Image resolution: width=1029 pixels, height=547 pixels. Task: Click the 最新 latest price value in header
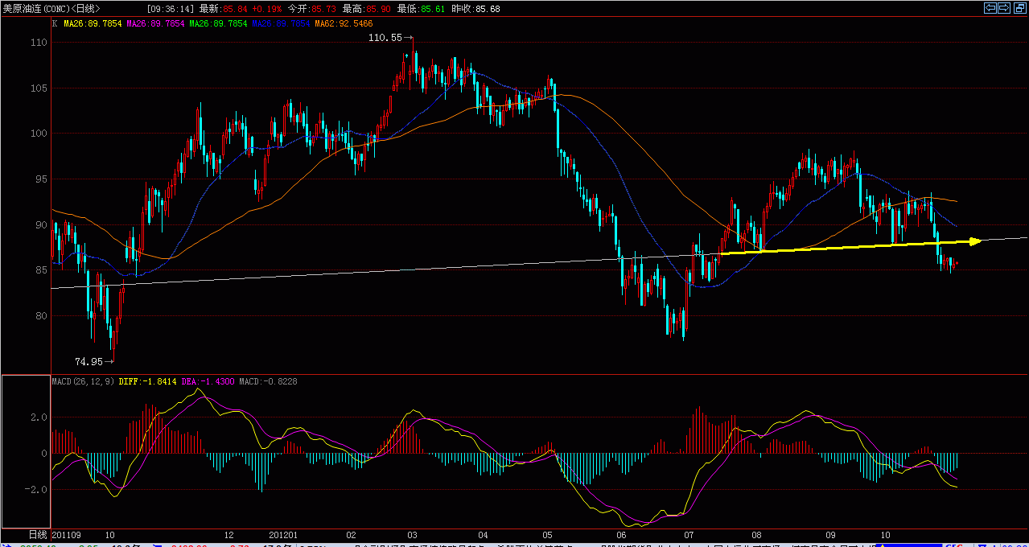237,8
